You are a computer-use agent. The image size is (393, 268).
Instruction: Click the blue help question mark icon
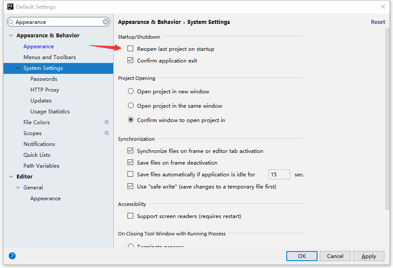point(12,256)
